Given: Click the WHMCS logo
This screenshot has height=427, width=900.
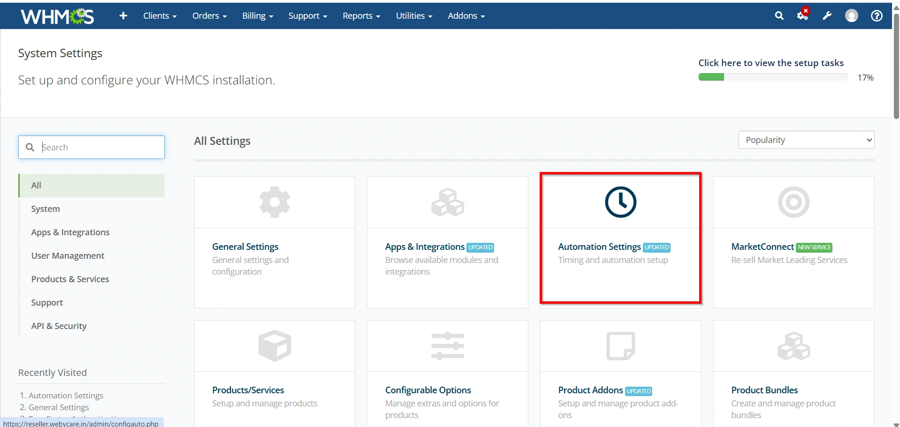Looking at the screenshot, I should tap(57, 16).
